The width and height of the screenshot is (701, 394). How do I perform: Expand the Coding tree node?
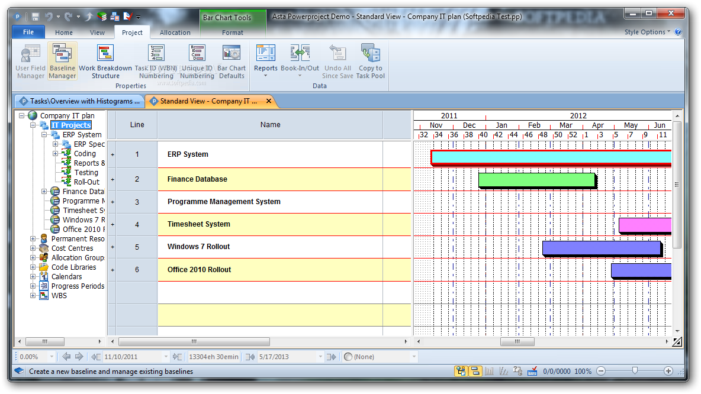click(56, 154)
